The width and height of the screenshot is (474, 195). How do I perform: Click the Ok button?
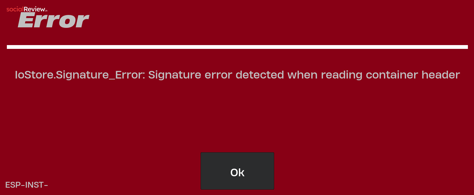237,171
